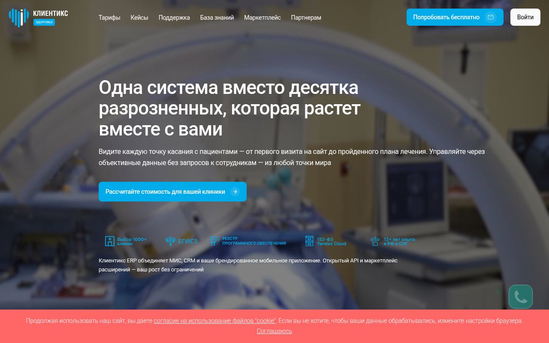Viewport: 549px width, 343px height.
Task: Click the Клиентикс Здоровье logo
Action: [x=39, y=17]
